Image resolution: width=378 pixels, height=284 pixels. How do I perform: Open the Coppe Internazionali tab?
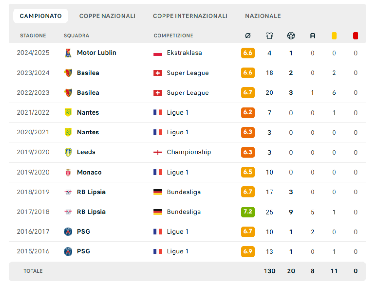(190, 16)
